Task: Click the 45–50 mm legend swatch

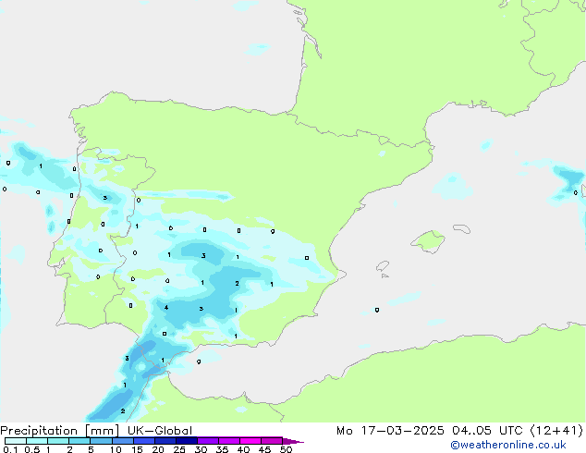Action: tap(272, 441)
